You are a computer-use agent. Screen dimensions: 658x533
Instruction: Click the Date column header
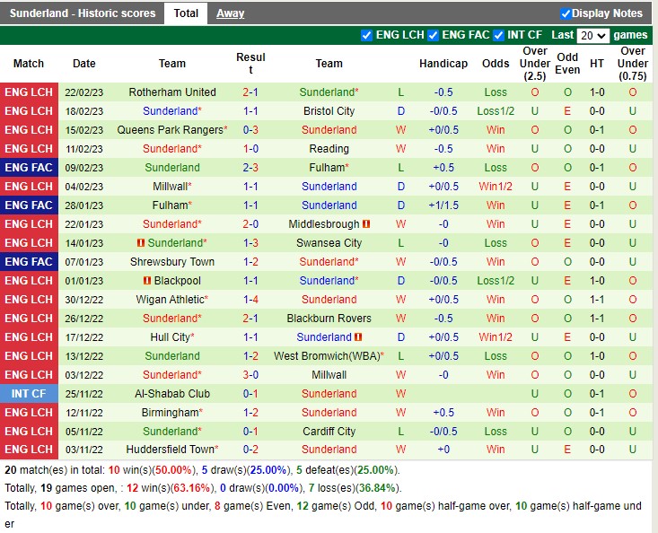(x=83, y=64)
